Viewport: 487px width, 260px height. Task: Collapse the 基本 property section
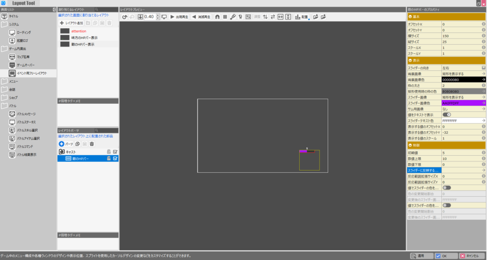pyautogui.click(x=410, y=17)
